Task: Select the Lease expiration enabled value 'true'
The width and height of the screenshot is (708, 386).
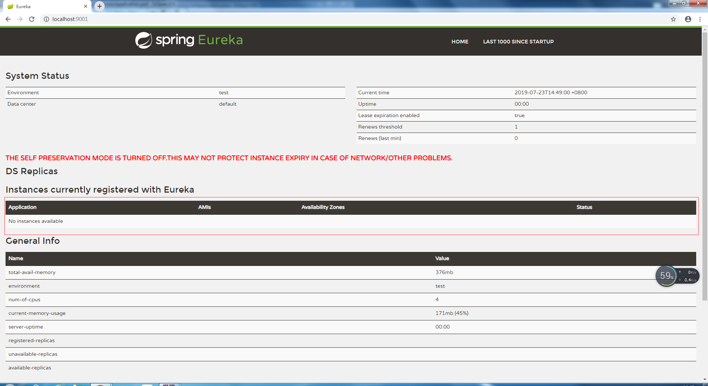Action: click(519, 115)
